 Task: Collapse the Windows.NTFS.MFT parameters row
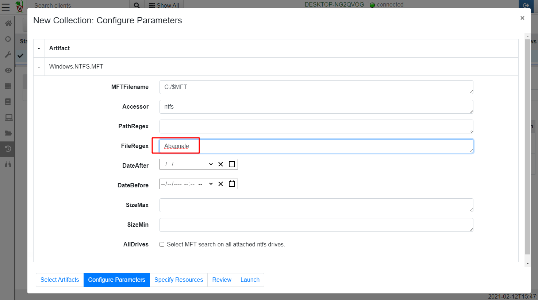39,67
